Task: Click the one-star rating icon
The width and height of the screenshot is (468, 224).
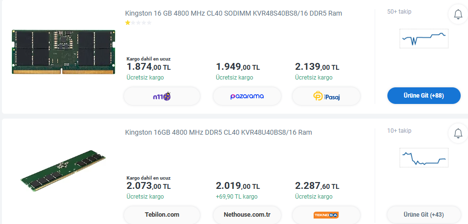Action: (x=128, y=22)
